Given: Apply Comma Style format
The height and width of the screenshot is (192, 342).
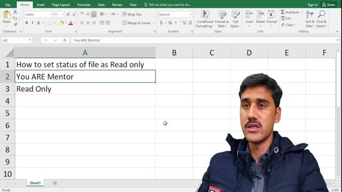Looking at the screenshot, I should pos(176,22).
